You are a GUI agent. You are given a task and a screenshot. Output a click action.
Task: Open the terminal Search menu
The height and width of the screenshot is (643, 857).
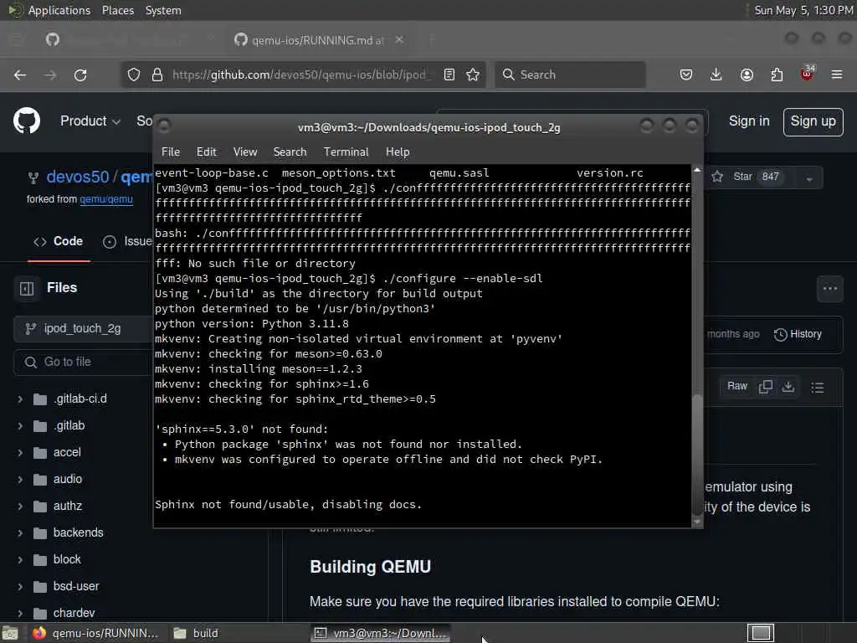tap(290, 152)
